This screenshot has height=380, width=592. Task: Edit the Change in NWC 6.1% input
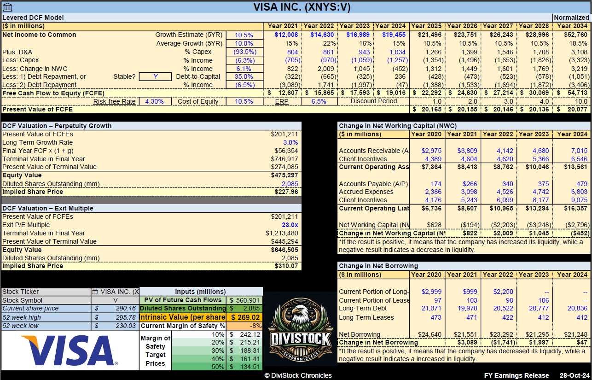(x=244, y=68)
